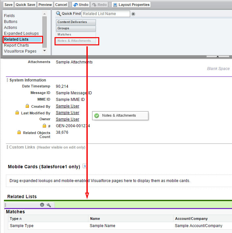Click the Mobile Cards info icon
232x233 pixels.
(84, 166)
